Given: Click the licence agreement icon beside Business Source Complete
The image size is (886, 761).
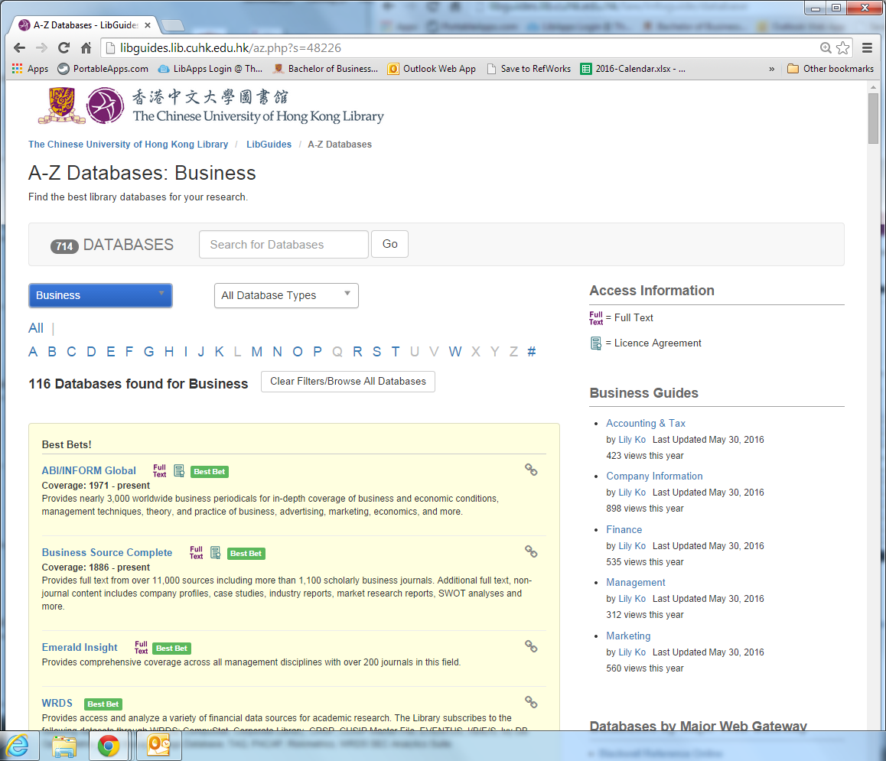Looking at the screenshot, I should tap(215, 552).
